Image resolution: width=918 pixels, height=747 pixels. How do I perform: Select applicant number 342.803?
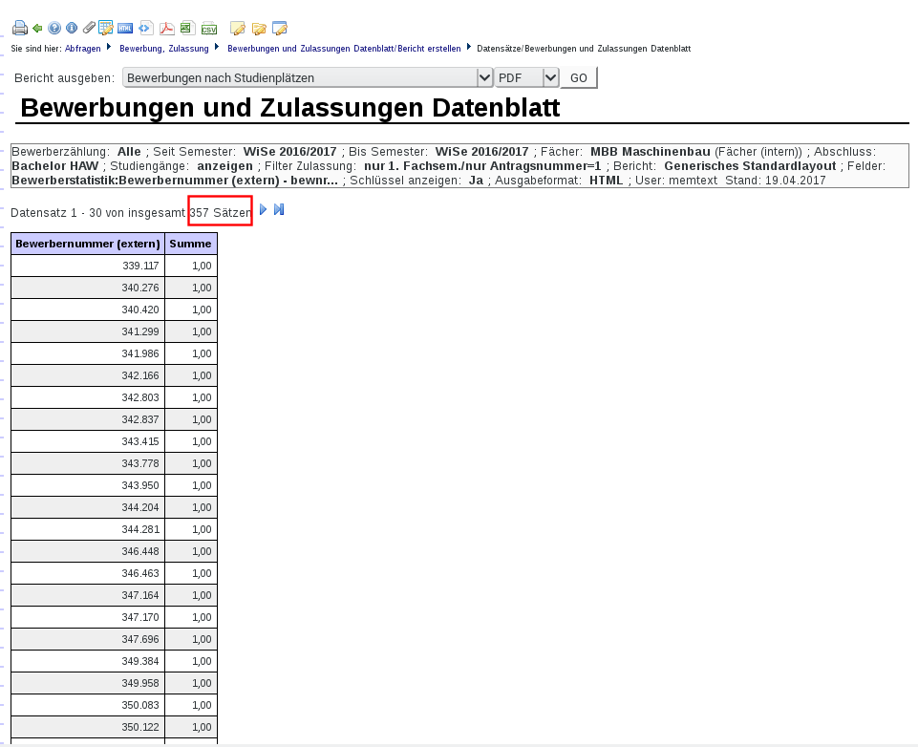tap(140, 397)
